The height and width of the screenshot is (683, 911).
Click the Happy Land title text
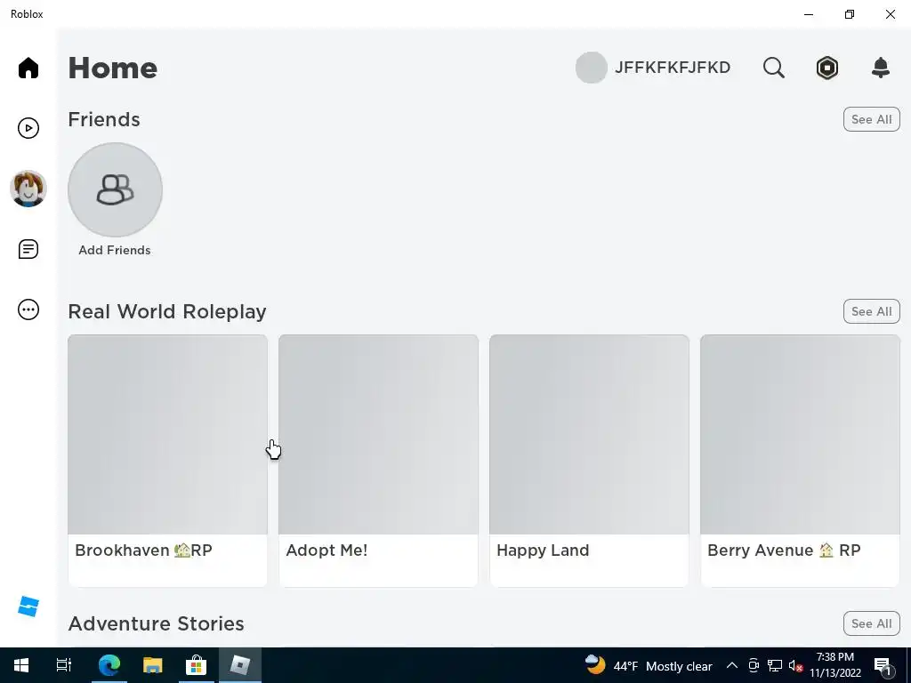coord(543,550)
